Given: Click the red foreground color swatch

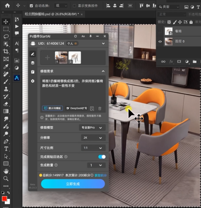Looking at the screenshot, I should (4, 199).
